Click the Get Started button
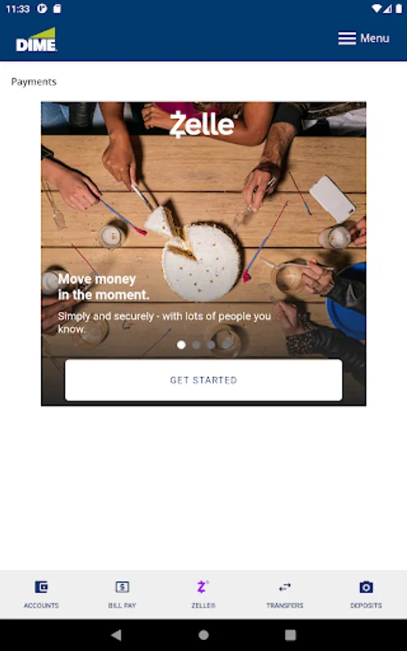Image resolution: width=407 pixels, height=651 pixels. tap(203, 380)
